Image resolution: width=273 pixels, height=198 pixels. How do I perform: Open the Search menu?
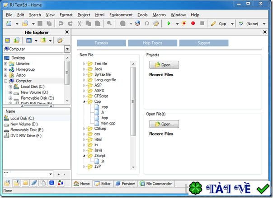tap(35, 15)
